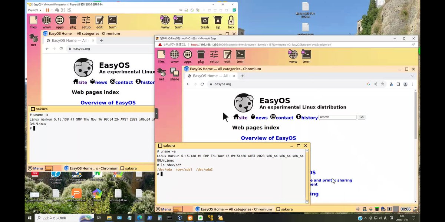Open edit icon in VMware EasyOS desktop
The image size is (445, 222).
coord(99,22)
